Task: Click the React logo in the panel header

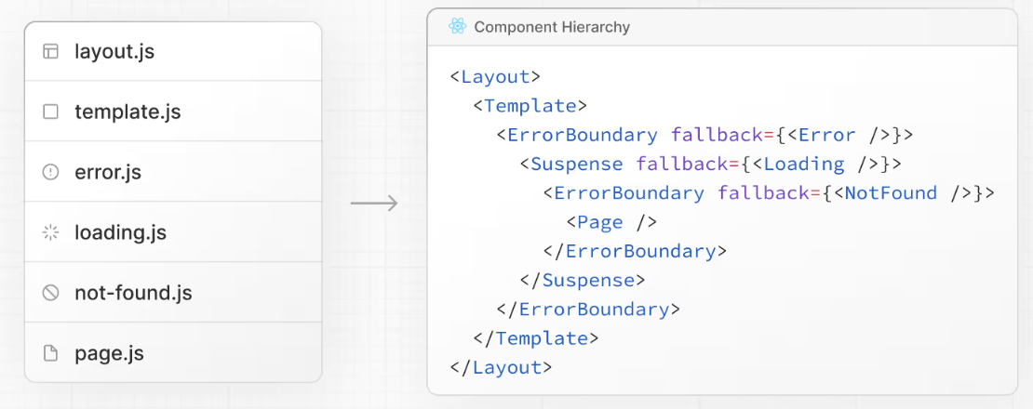Action: (457, 27)
